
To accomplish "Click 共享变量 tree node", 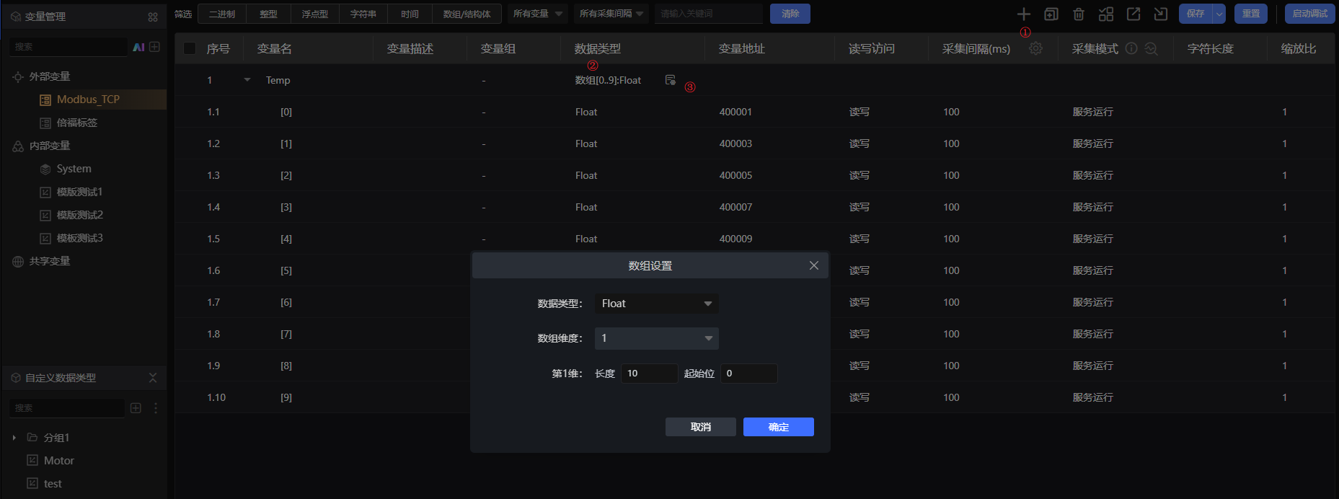I will (x=49, y=261).
